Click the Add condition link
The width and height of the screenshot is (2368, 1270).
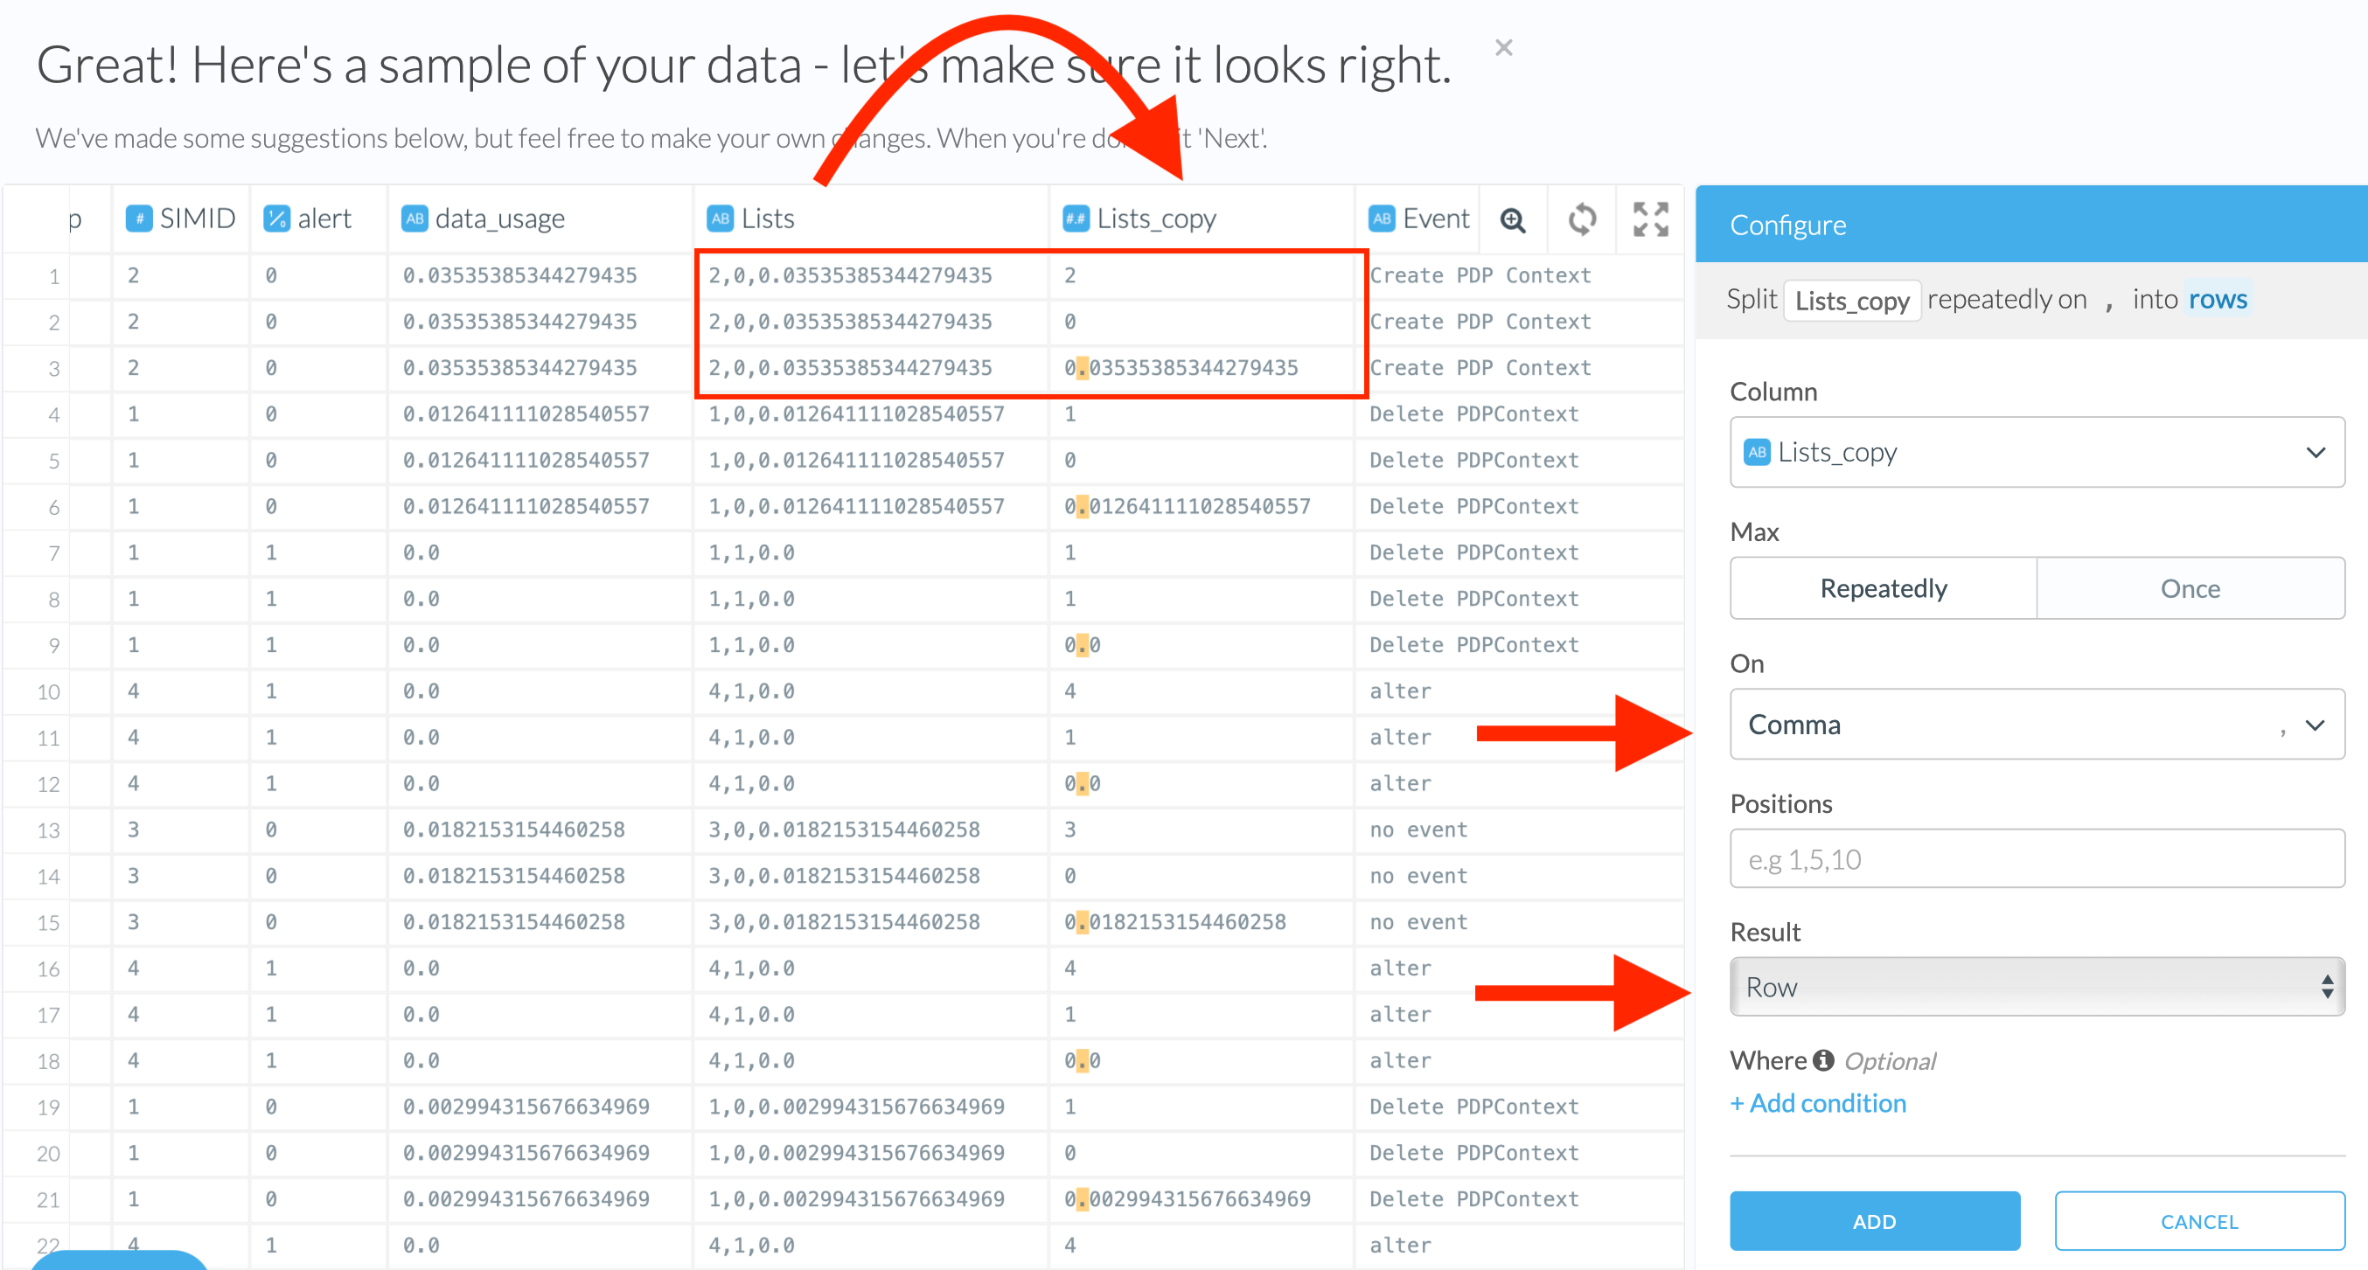1818,1103
